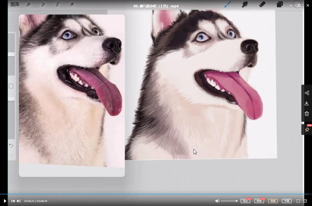Open the Layers panel icon
Image resolution: width=312 pixels, height=206 pixels.
pyautogui.click(x=279, y=5)
